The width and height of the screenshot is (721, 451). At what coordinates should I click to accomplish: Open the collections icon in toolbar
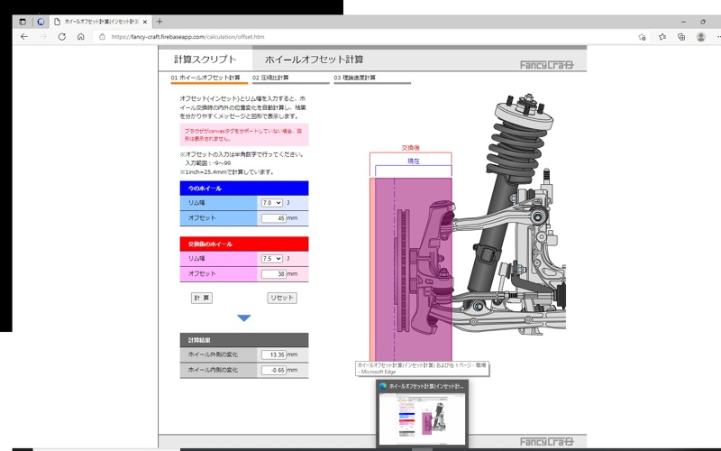click(x=681, y=37)
